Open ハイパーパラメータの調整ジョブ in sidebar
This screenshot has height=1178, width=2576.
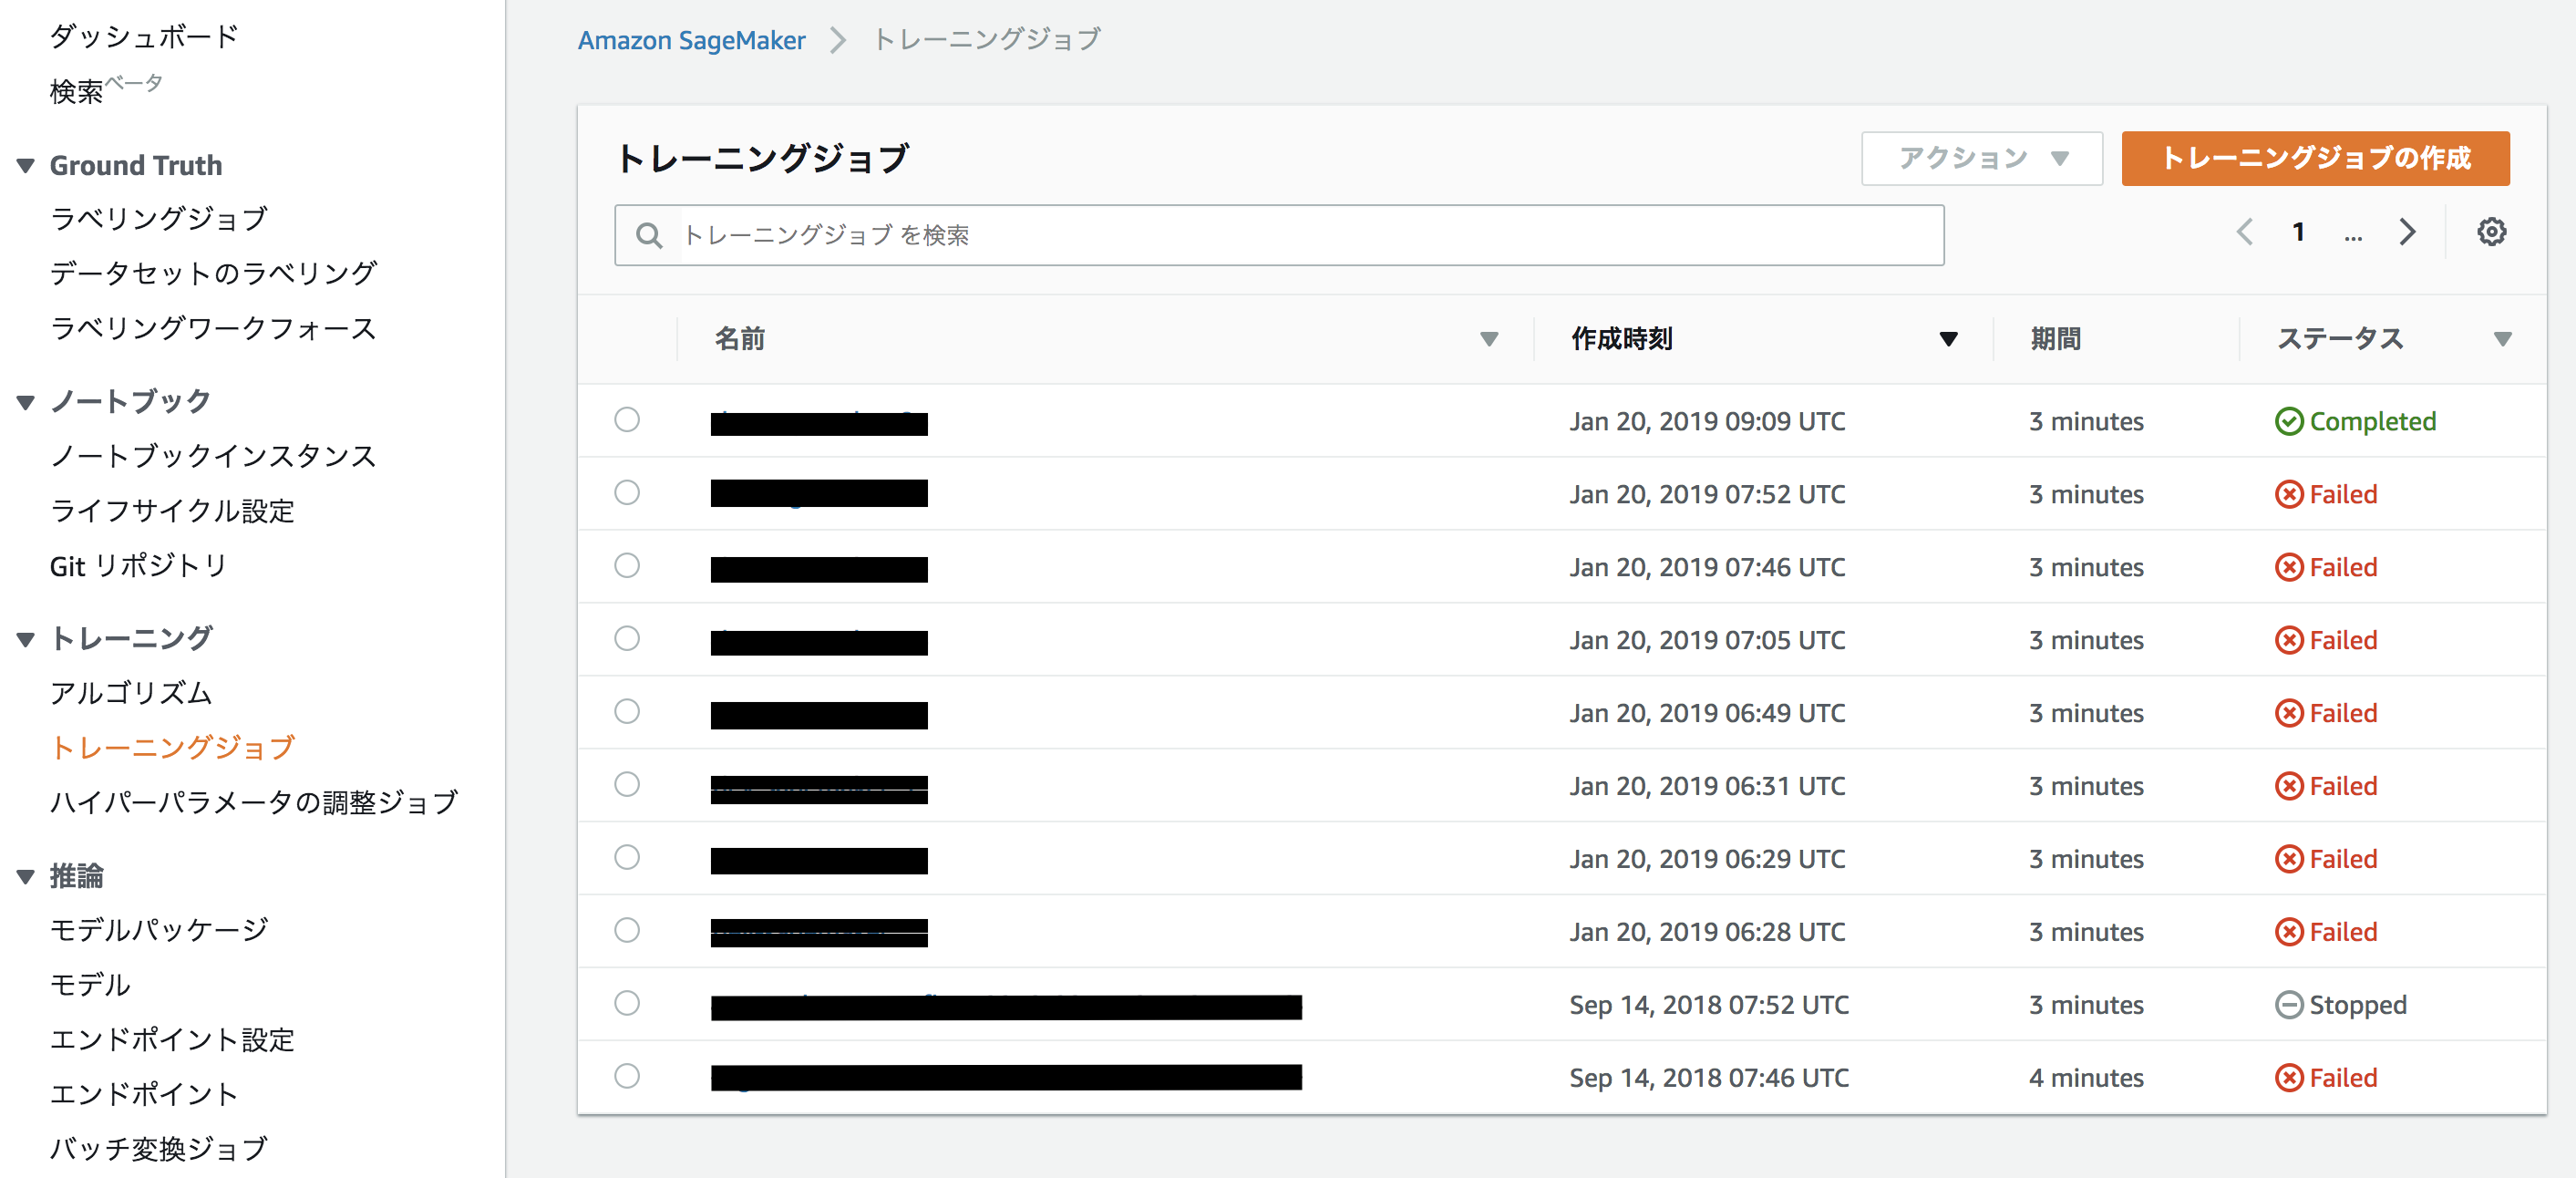[254, 802]
